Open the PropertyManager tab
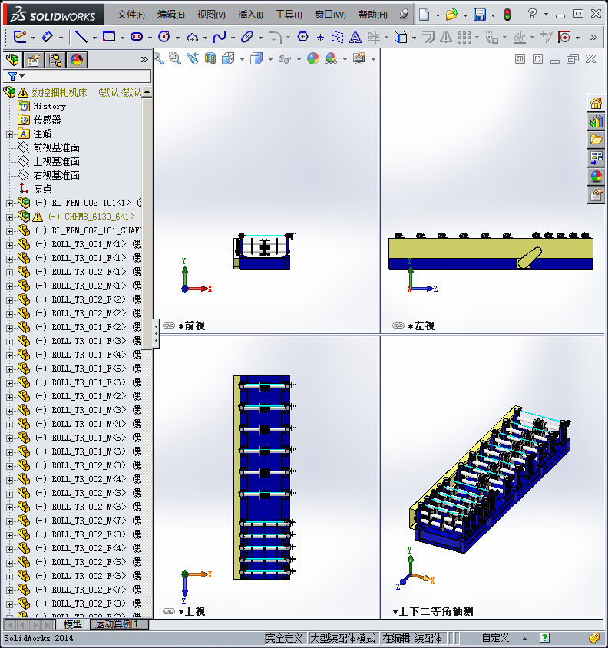 [34, 60]
